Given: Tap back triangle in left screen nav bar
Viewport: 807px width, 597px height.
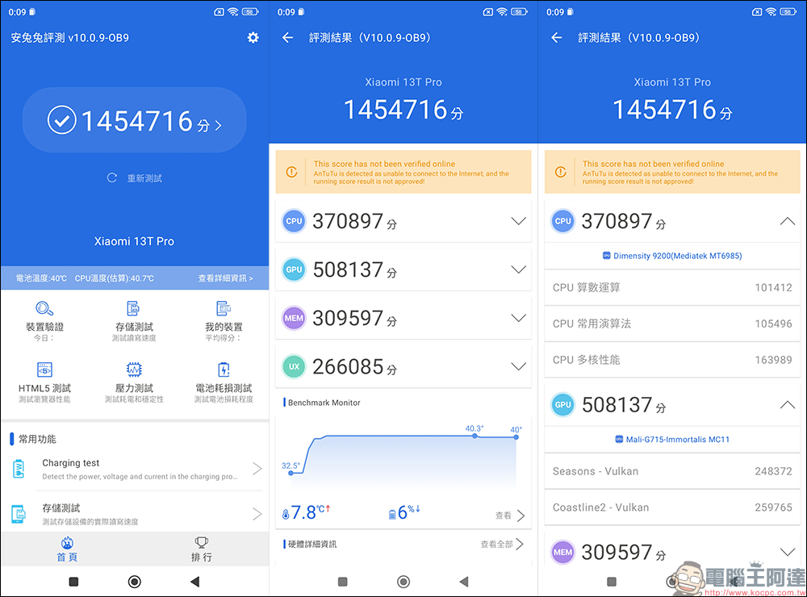Looking at the screenshot, I should pos(194,582).
